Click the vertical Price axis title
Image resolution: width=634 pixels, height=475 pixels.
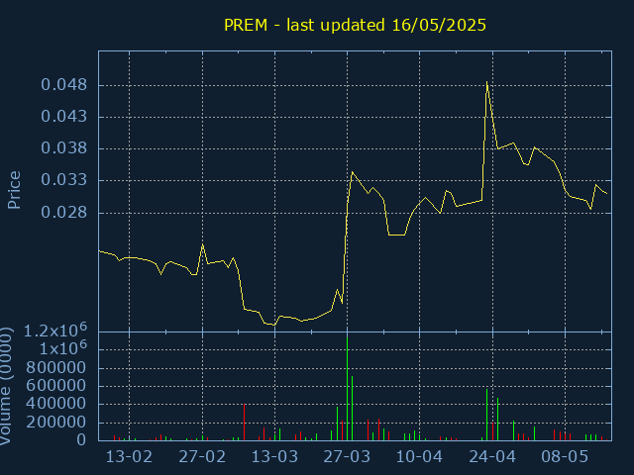point(14,190)
